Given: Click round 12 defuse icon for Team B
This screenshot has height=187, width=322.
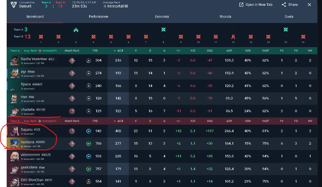Looking at the screenshot, I should (x=233, y=37).
